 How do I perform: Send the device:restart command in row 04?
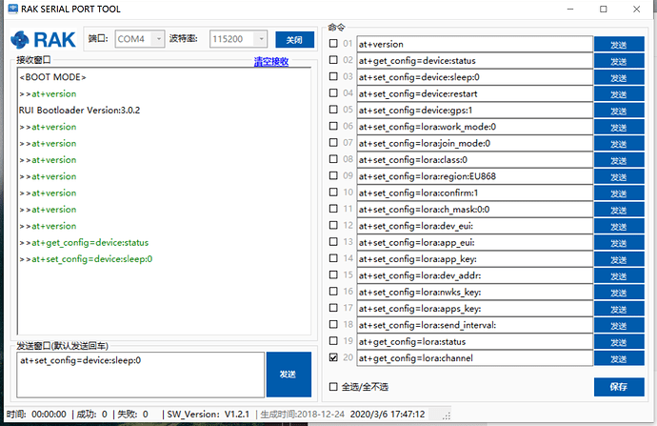point(618,93)
